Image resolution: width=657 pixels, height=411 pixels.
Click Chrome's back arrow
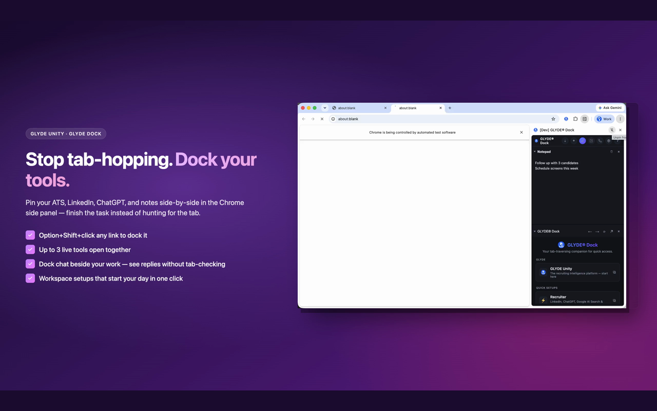tap(303, 119)
